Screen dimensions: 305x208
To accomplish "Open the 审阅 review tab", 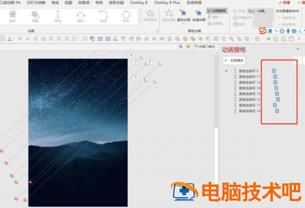I will pyautogui.click(x=55, y=3).
